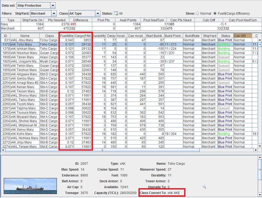Click the ship photo thumbnail

click(x=30, y=186)
